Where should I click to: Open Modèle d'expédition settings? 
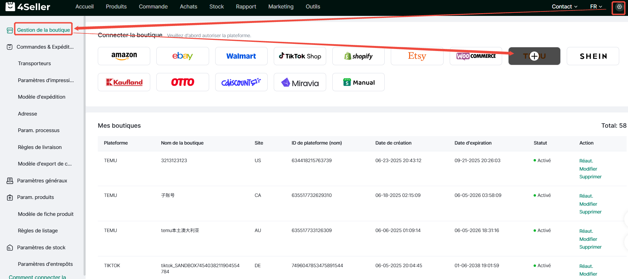tap(42, 97)
